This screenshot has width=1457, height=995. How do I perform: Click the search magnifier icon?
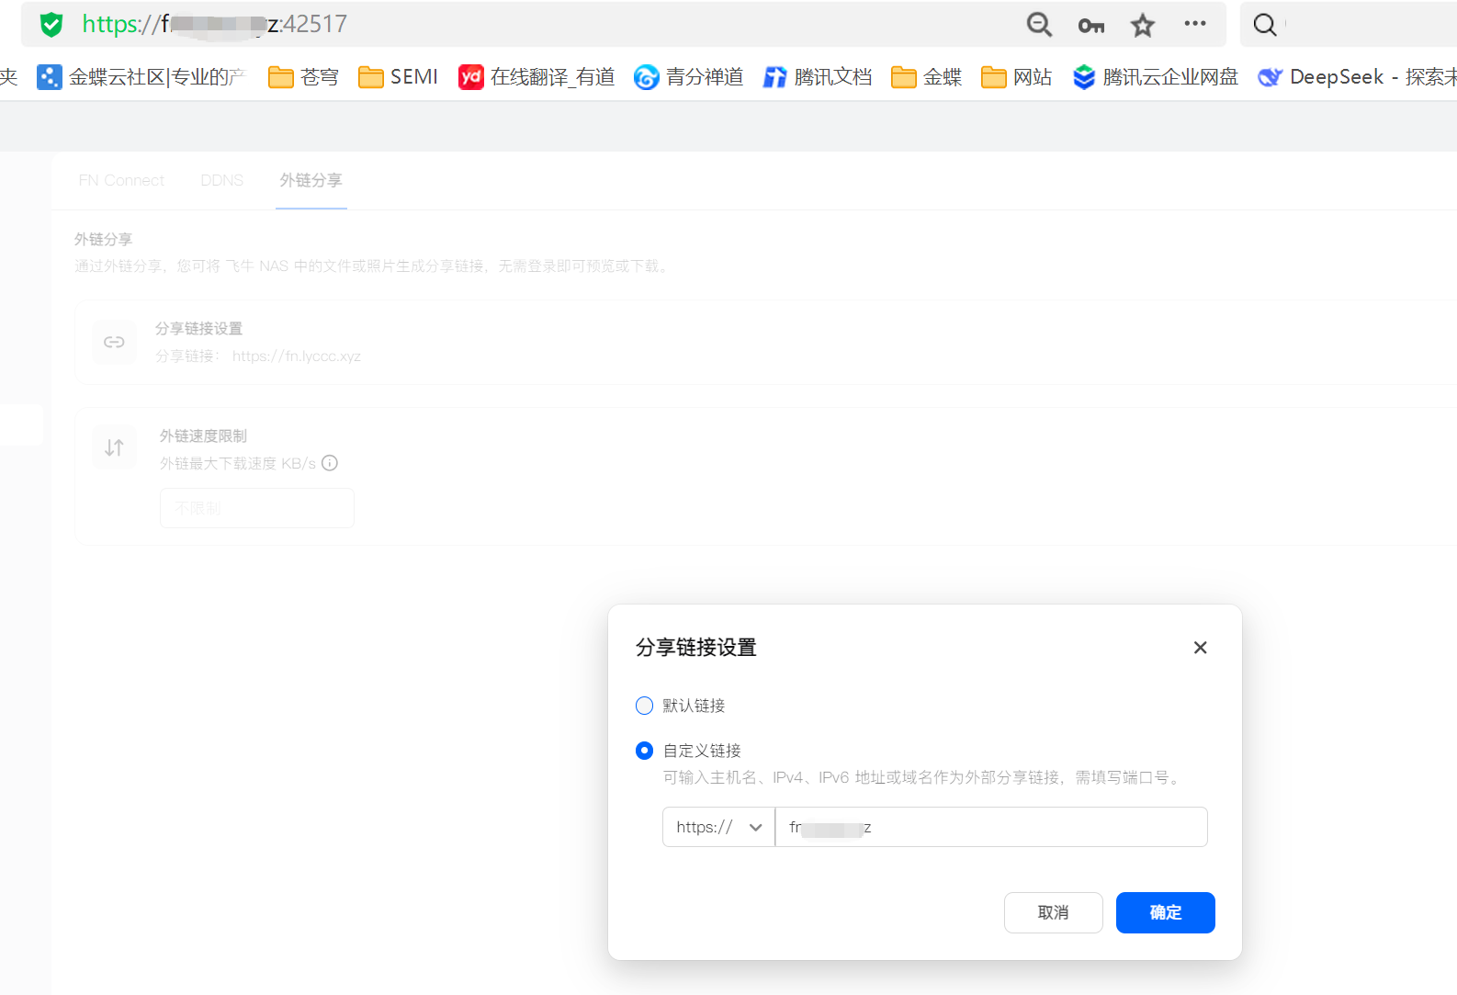1265,25
